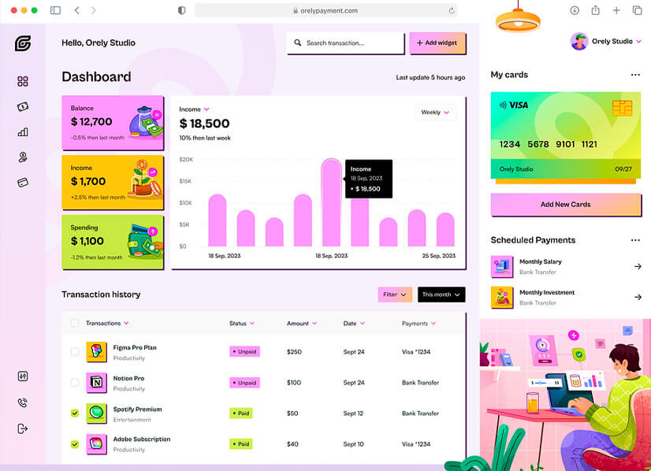Click the Orely logo at top left
651x471 pixels.
[22, 43]
